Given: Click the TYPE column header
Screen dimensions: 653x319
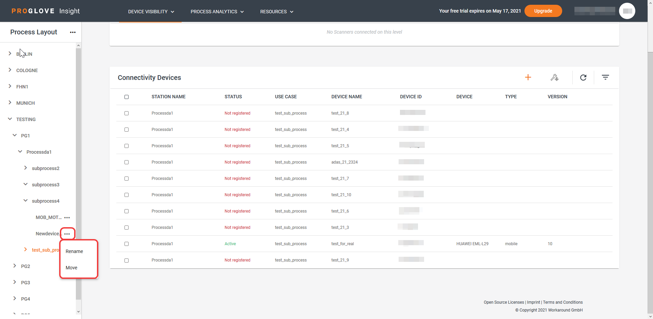Looking at the screenshot, I should coord(510,97).
